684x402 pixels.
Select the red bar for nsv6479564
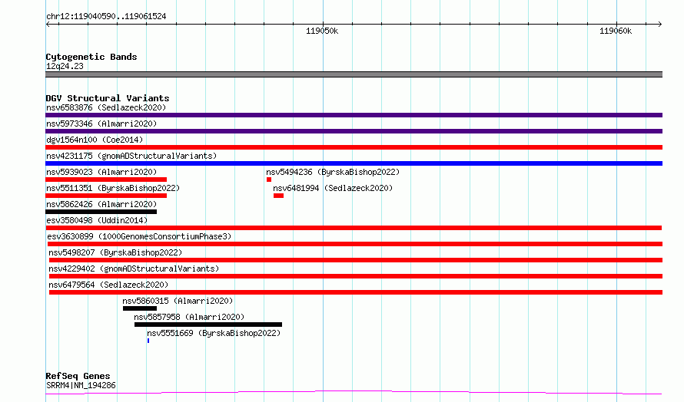tap(356, 292)
